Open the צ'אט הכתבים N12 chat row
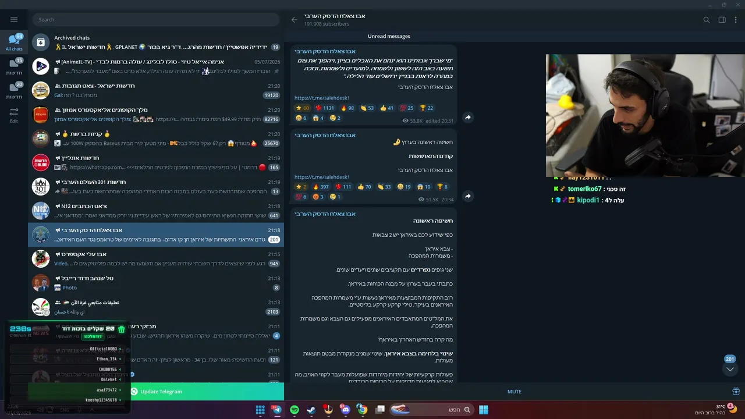This screenshot has width=745, height=419. [156, 211]
